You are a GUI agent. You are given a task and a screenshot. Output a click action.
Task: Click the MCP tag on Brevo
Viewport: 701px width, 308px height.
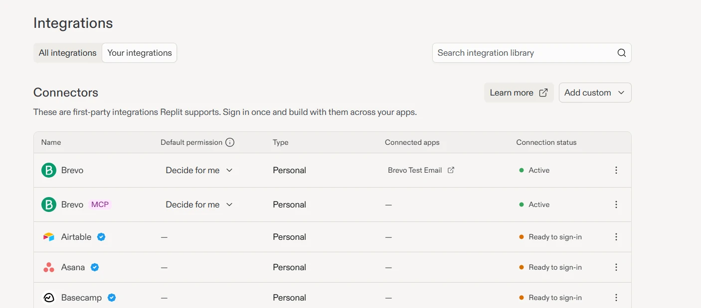click(x=100, y=205)
